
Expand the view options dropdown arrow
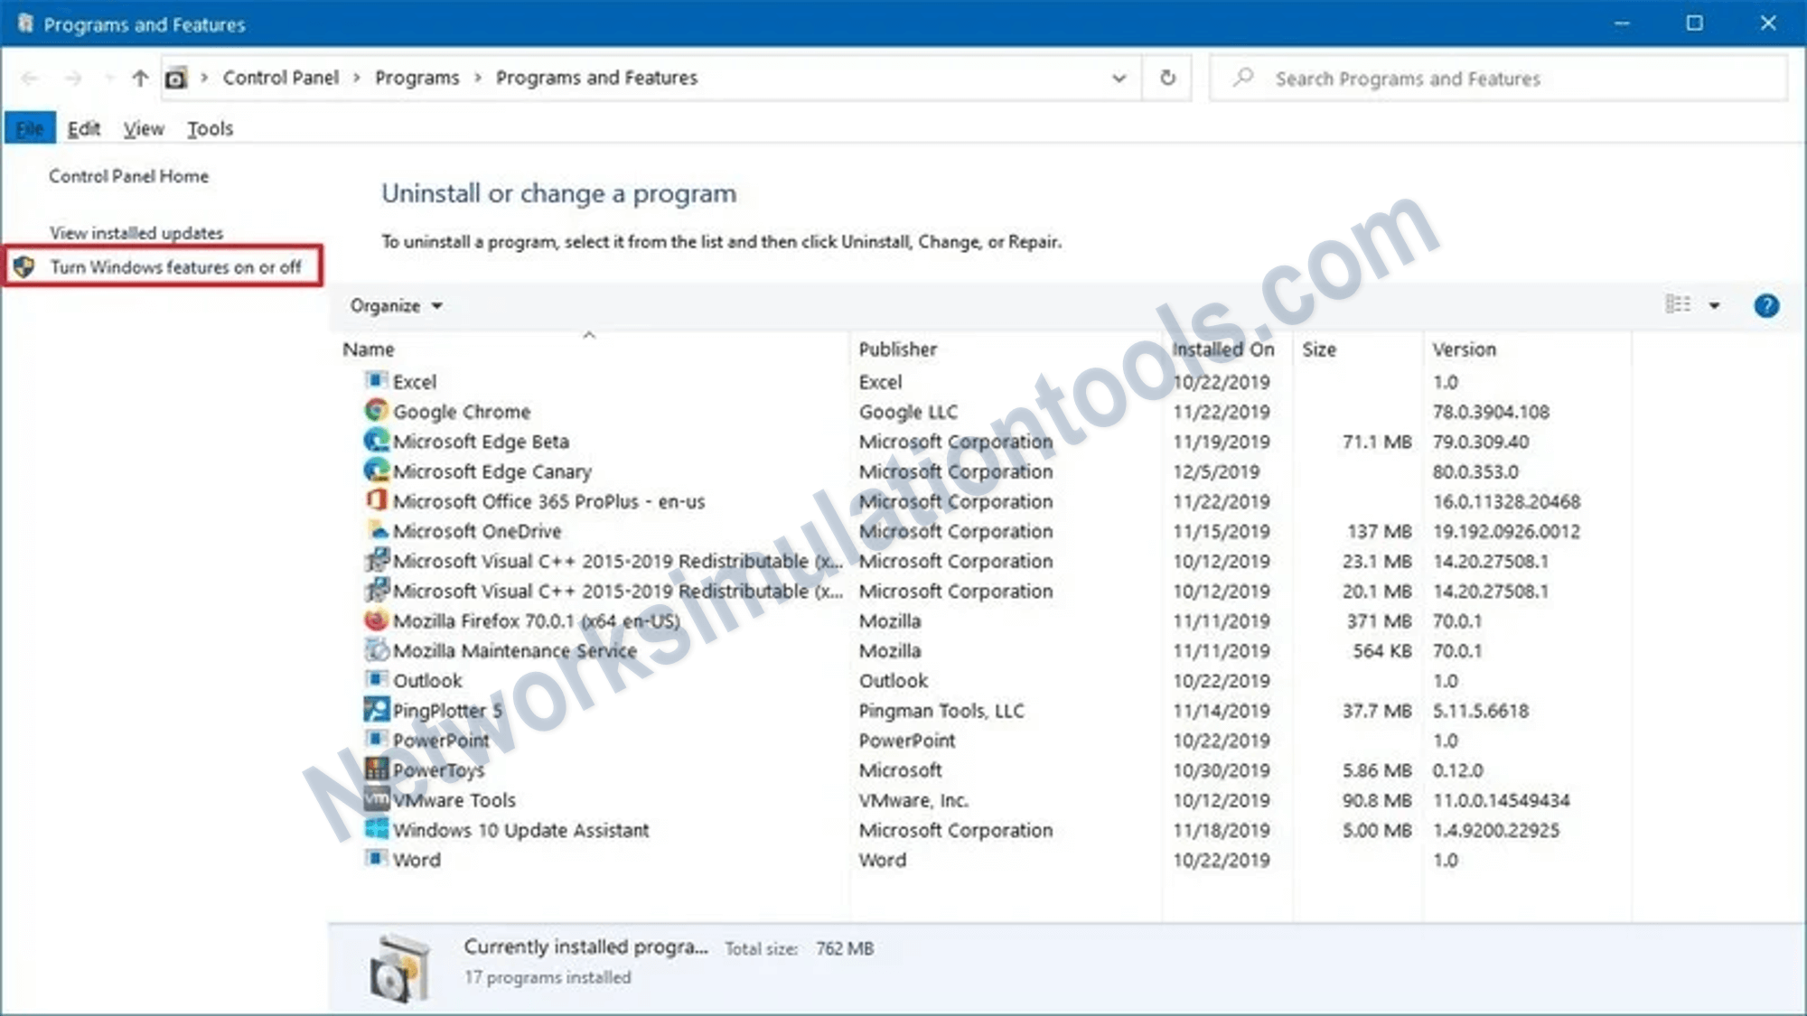(1714, 306)
